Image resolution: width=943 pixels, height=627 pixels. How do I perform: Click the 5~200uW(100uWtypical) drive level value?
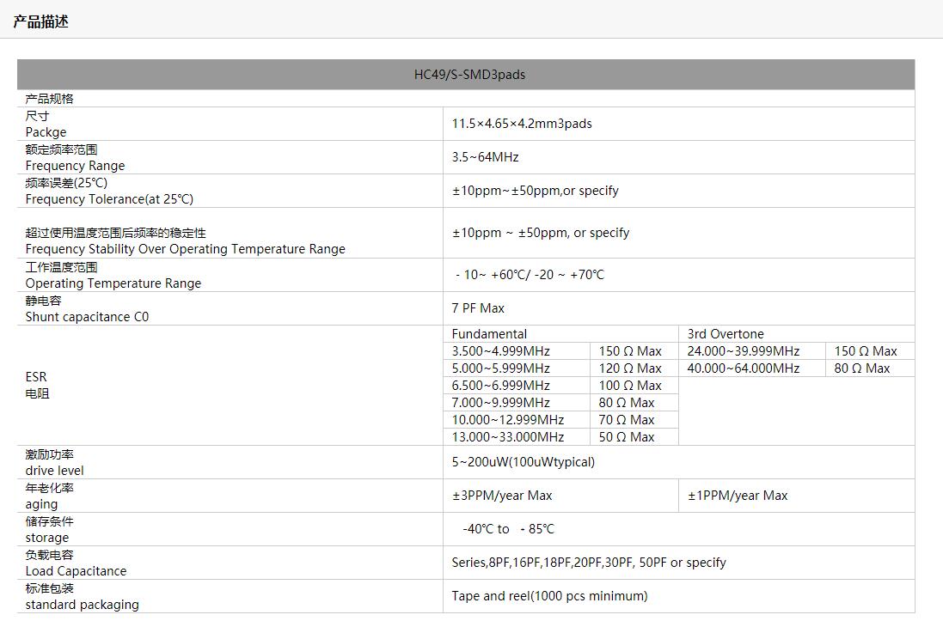point(523,462)
